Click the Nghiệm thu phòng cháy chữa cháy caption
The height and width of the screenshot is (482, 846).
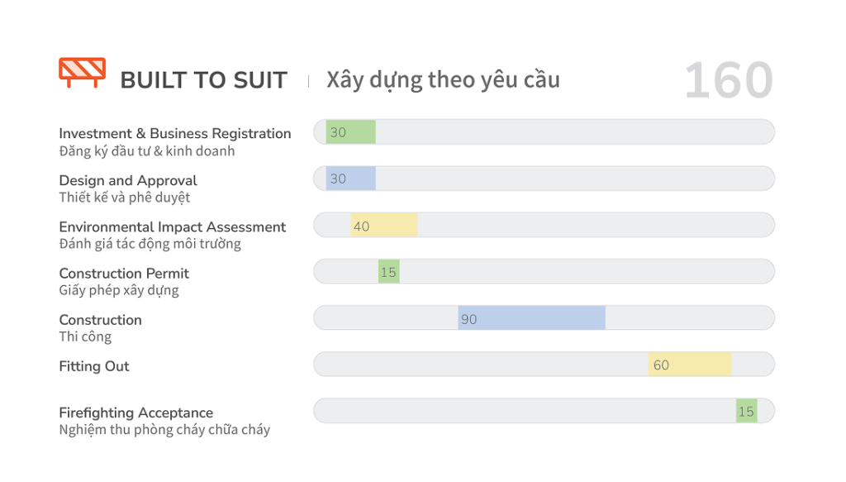coord(164,430)
